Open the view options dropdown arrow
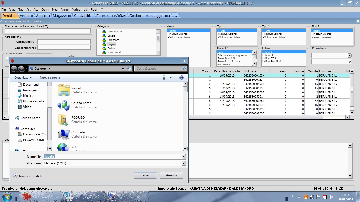Screen dimensions: 360x202 point(171,78)
